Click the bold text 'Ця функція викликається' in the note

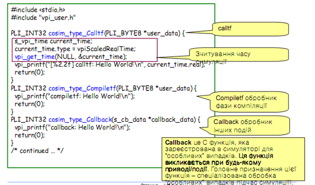click(219, 159)
